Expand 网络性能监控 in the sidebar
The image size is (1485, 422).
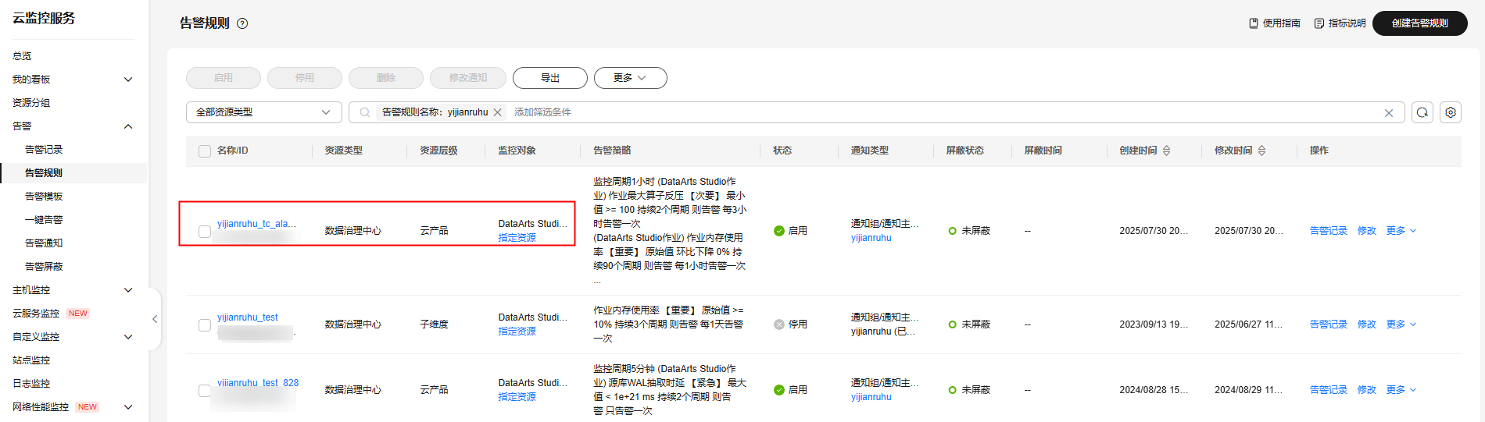(128, 407)
